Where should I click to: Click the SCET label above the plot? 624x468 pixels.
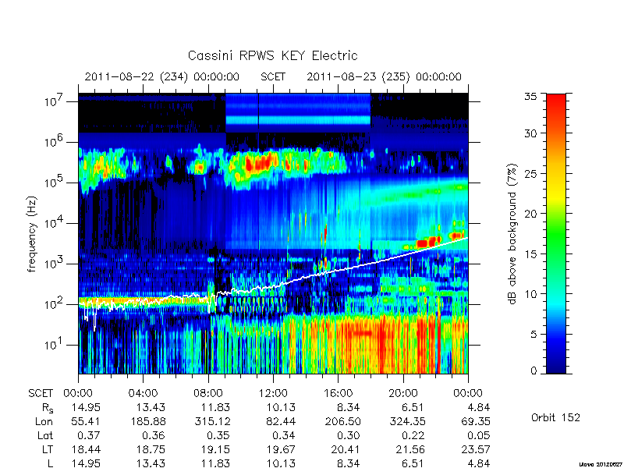point(273,76)
